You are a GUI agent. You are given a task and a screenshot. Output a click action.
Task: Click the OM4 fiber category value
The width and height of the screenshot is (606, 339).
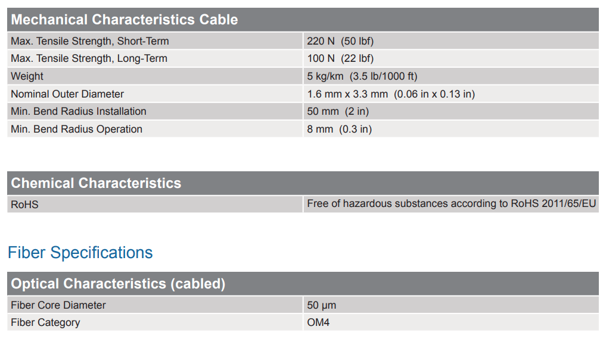[318, 322]
